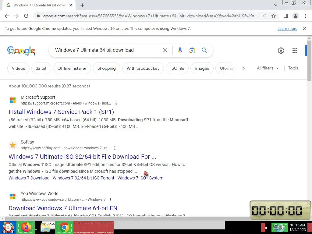The width and height of the screenshot is (312, 234).
Task: Open the Google apps grid
Action: click(295, 51)
